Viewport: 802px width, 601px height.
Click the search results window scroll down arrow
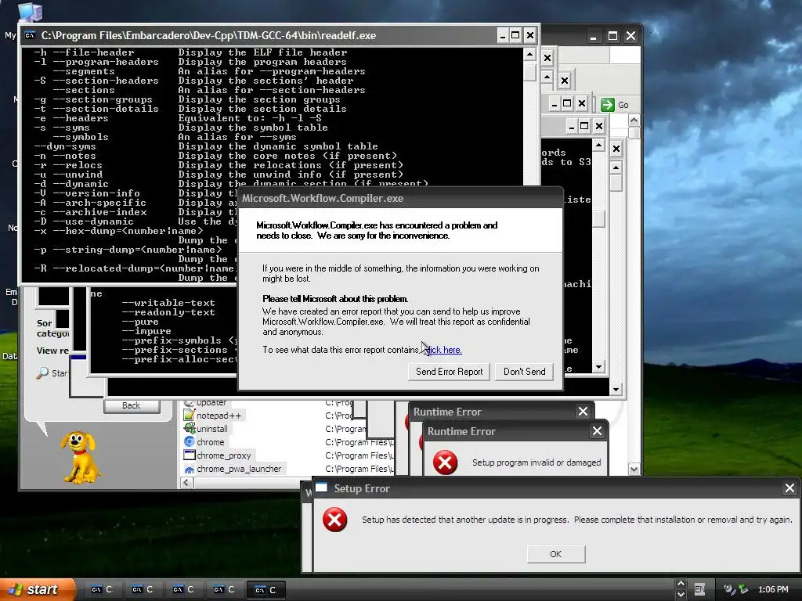[634, 470]
